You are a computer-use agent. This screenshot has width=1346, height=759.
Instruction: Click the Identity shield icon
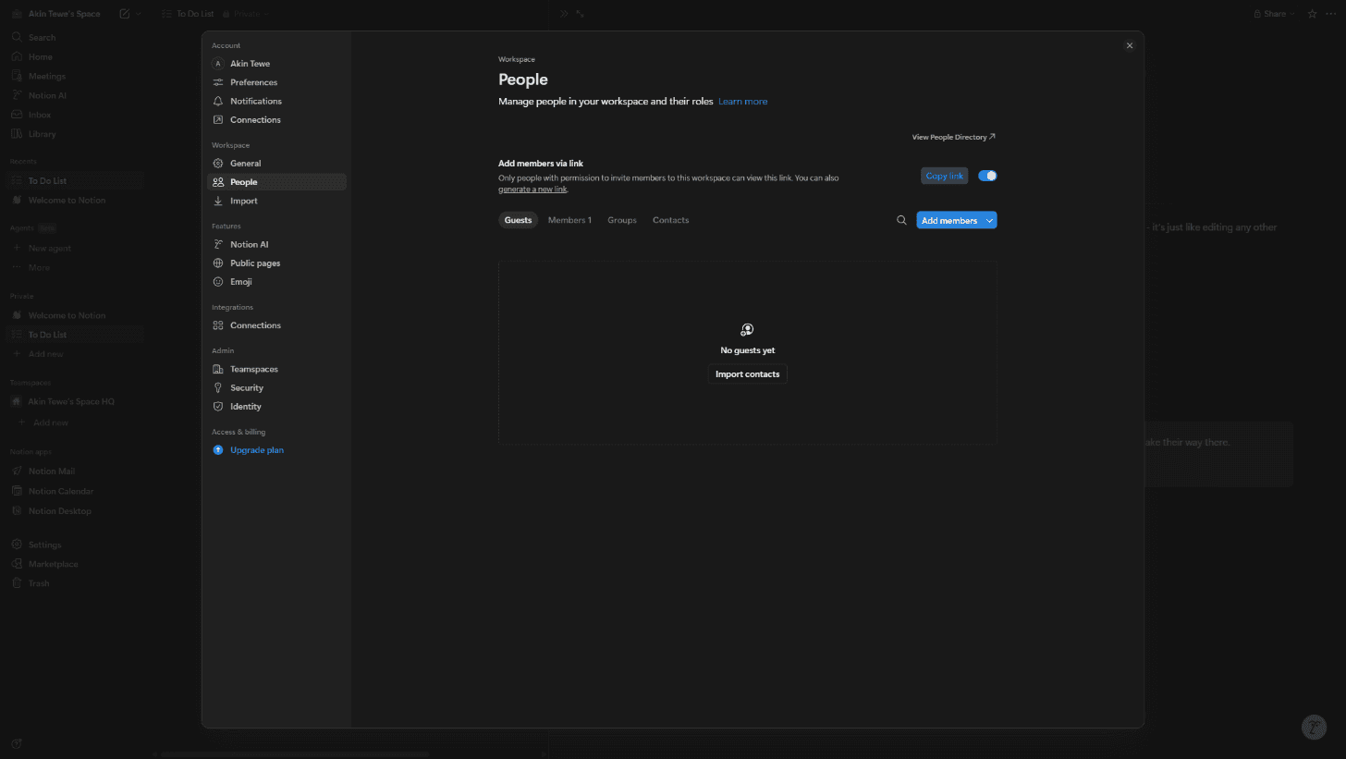point(218,407)
